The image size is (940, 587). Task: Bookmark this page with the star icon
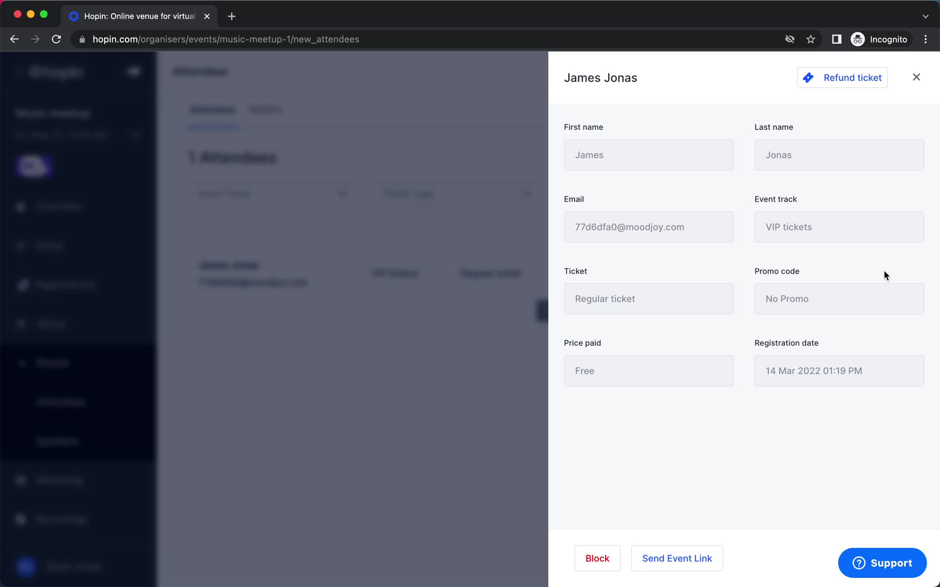coord(811,39)
